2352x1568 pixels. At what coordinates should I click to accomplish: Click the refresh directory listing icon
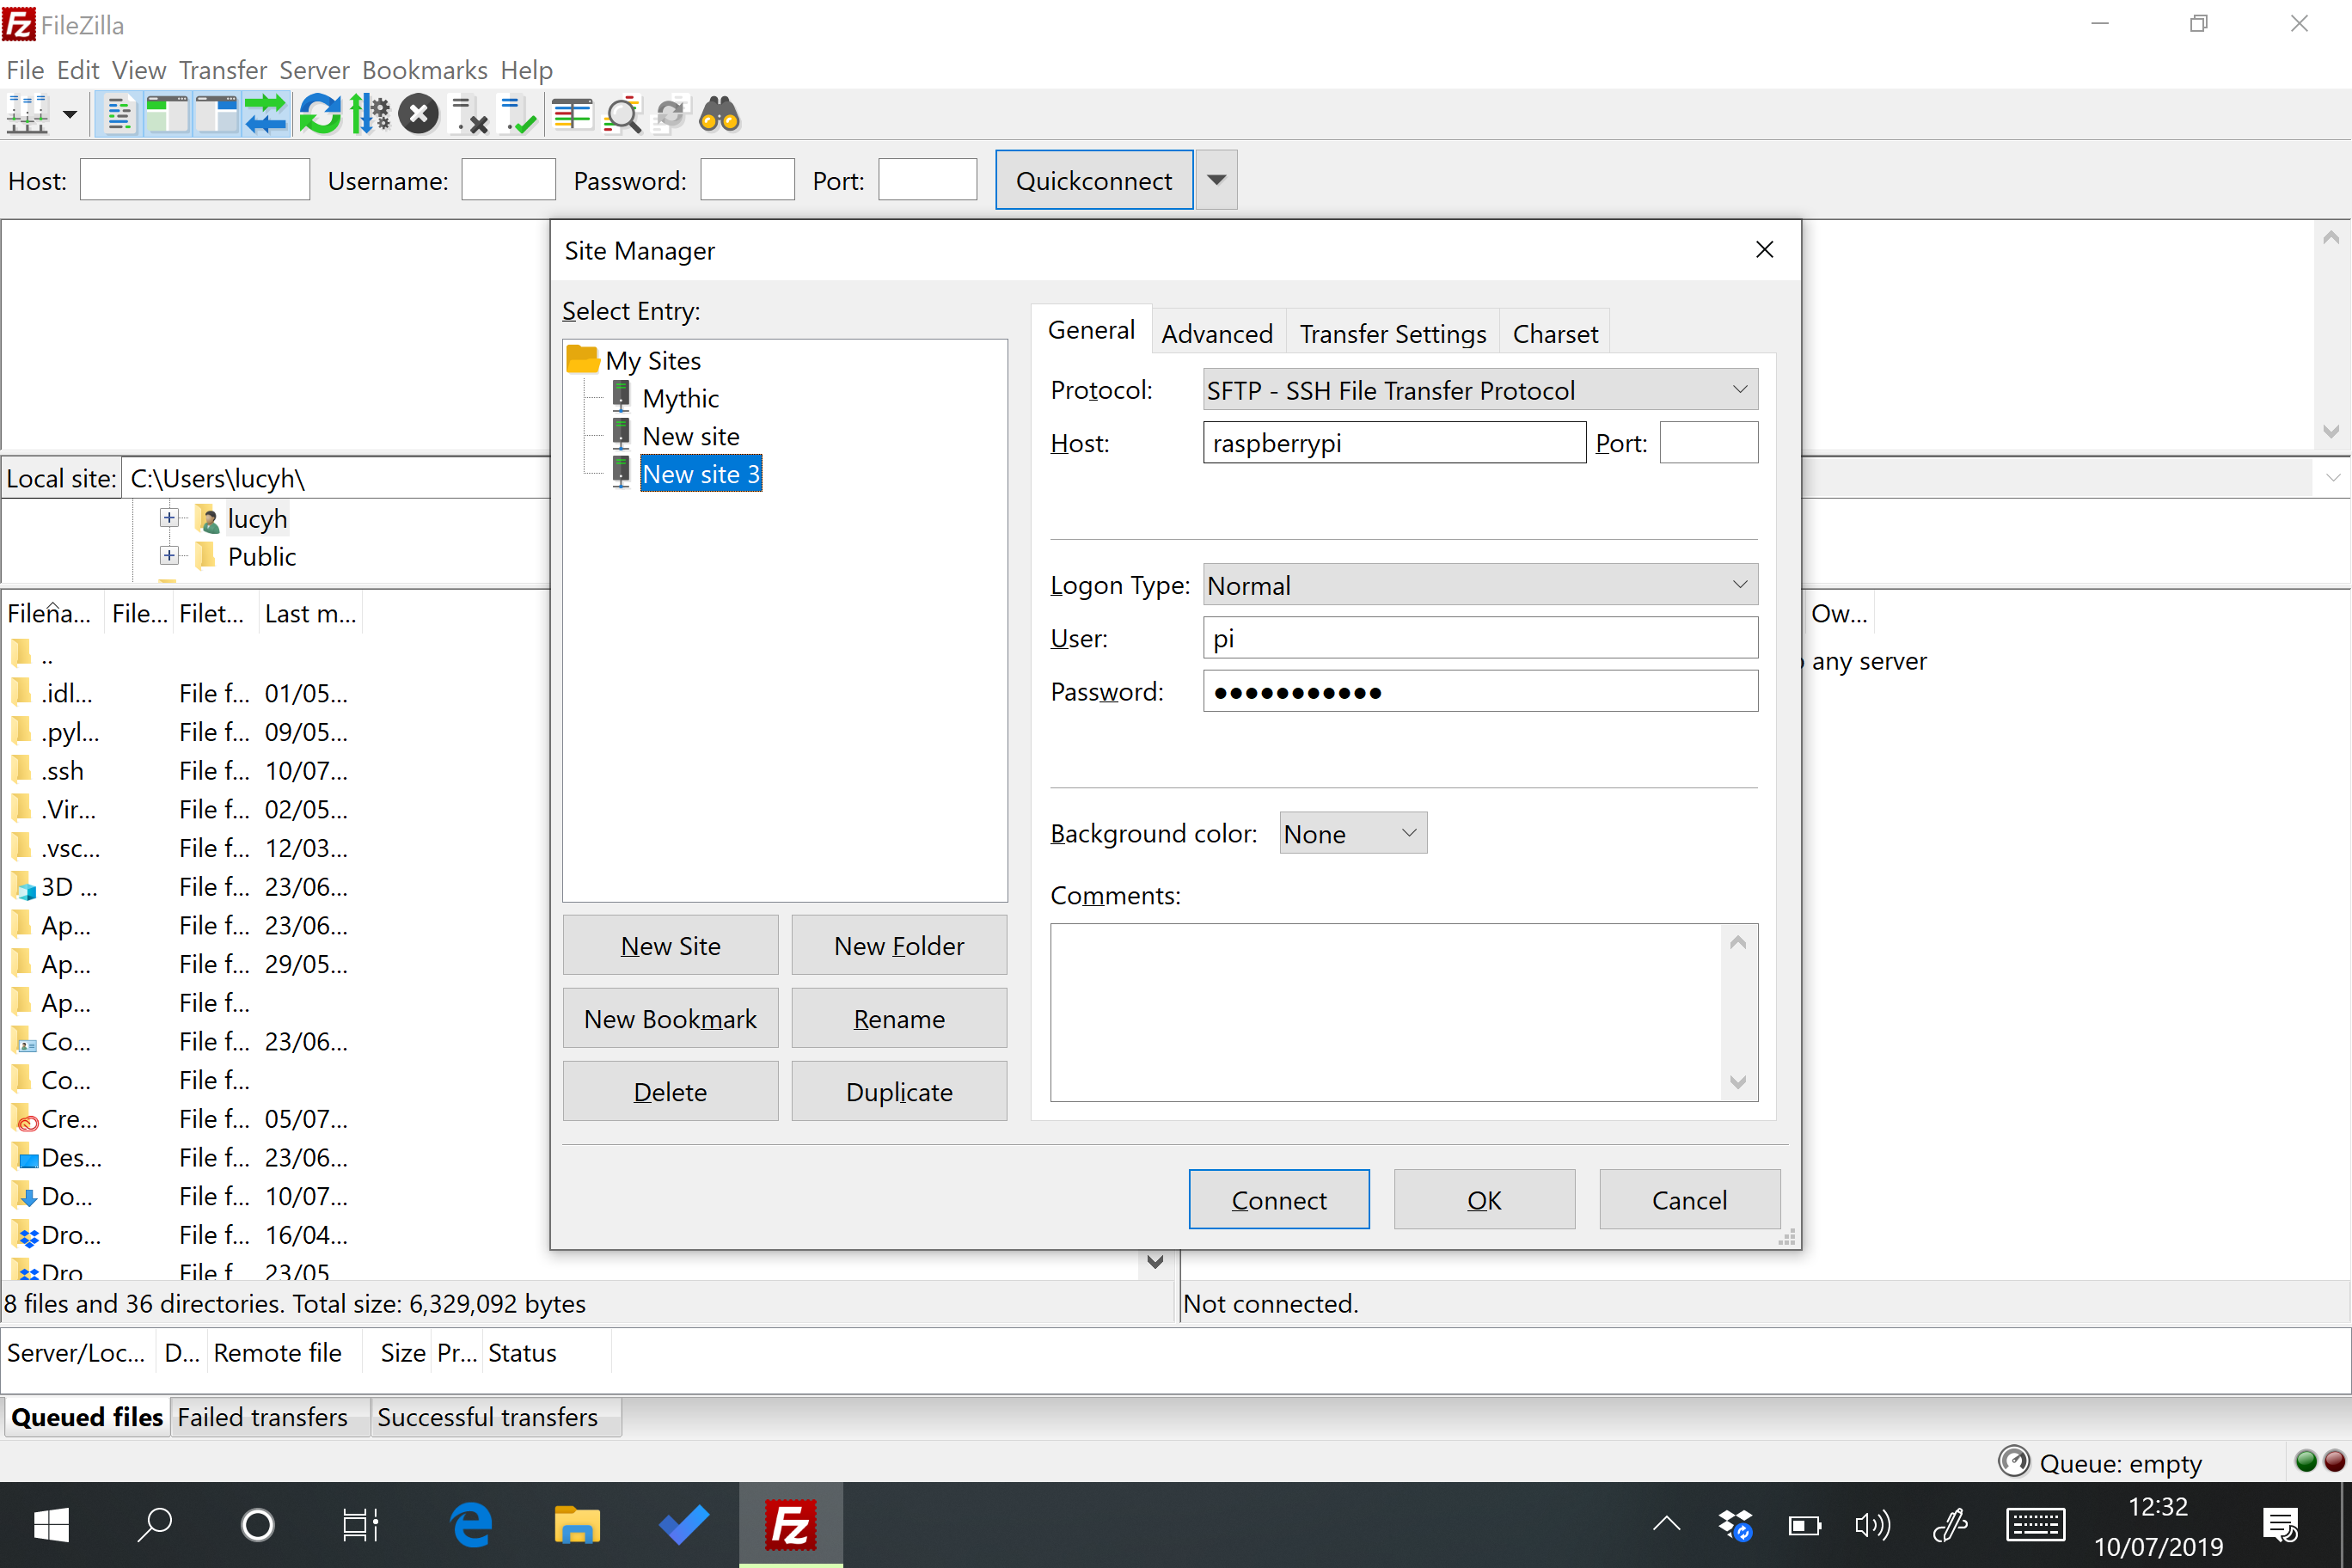[321, 112]
